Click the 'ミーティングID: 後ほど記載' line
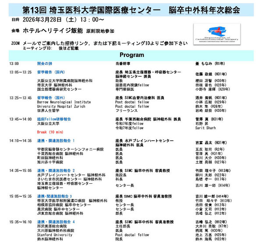263x242 pixels. click(51, 48)
